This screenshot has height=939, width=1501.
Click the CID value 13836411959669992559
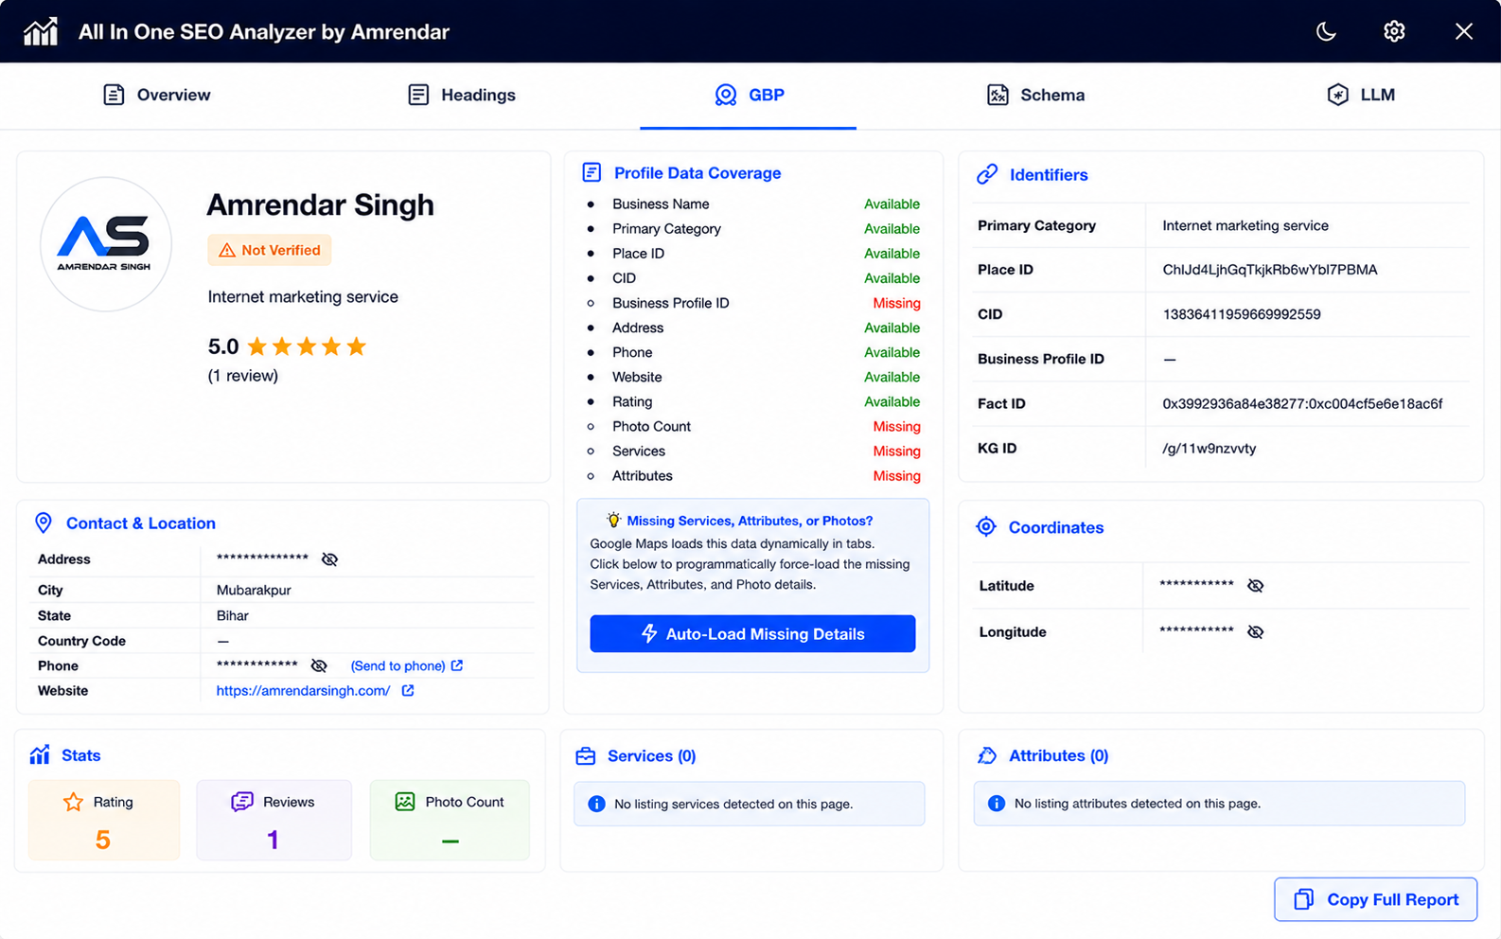click(1241, 314)
